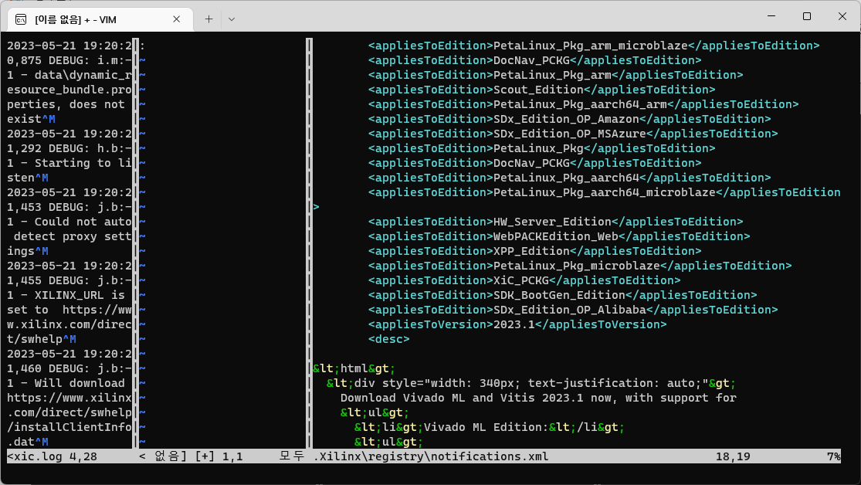Click the SDx_Edition_OP_Amazon line

tap(569, 119)
